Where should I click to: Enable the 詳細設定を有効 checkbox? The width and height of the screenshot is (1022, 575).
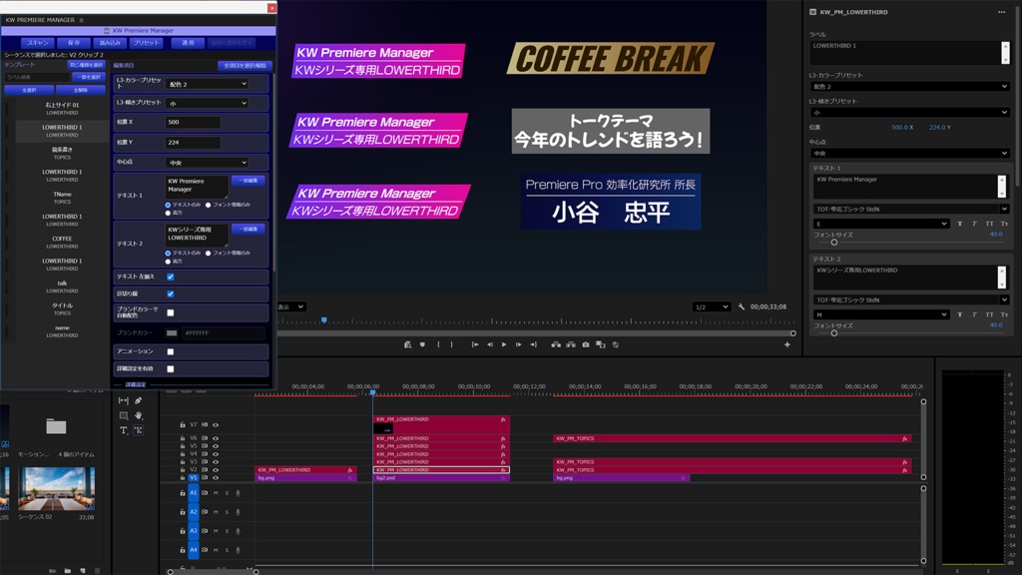[170, 368]
